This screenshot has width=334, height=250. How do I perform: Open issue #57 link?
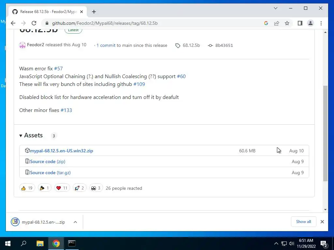pos(58,68)
